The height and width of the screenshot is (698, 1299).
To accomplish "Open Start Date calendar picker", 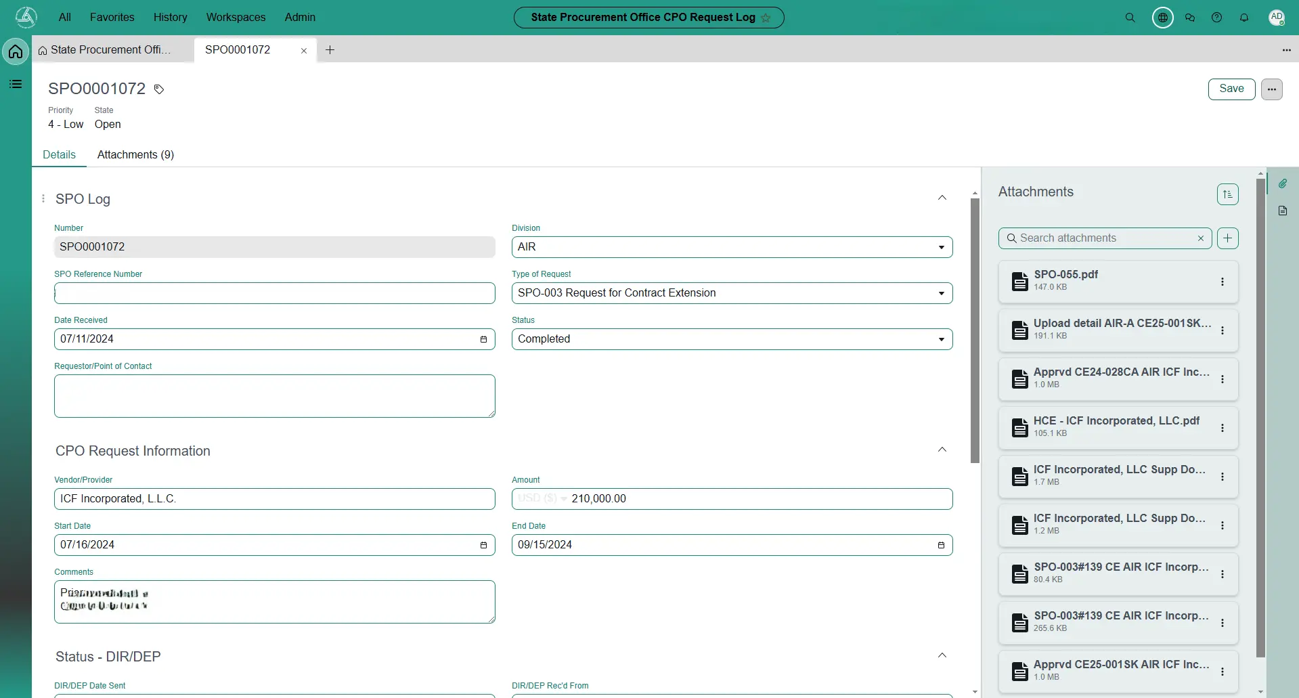I will coord(483,545).
